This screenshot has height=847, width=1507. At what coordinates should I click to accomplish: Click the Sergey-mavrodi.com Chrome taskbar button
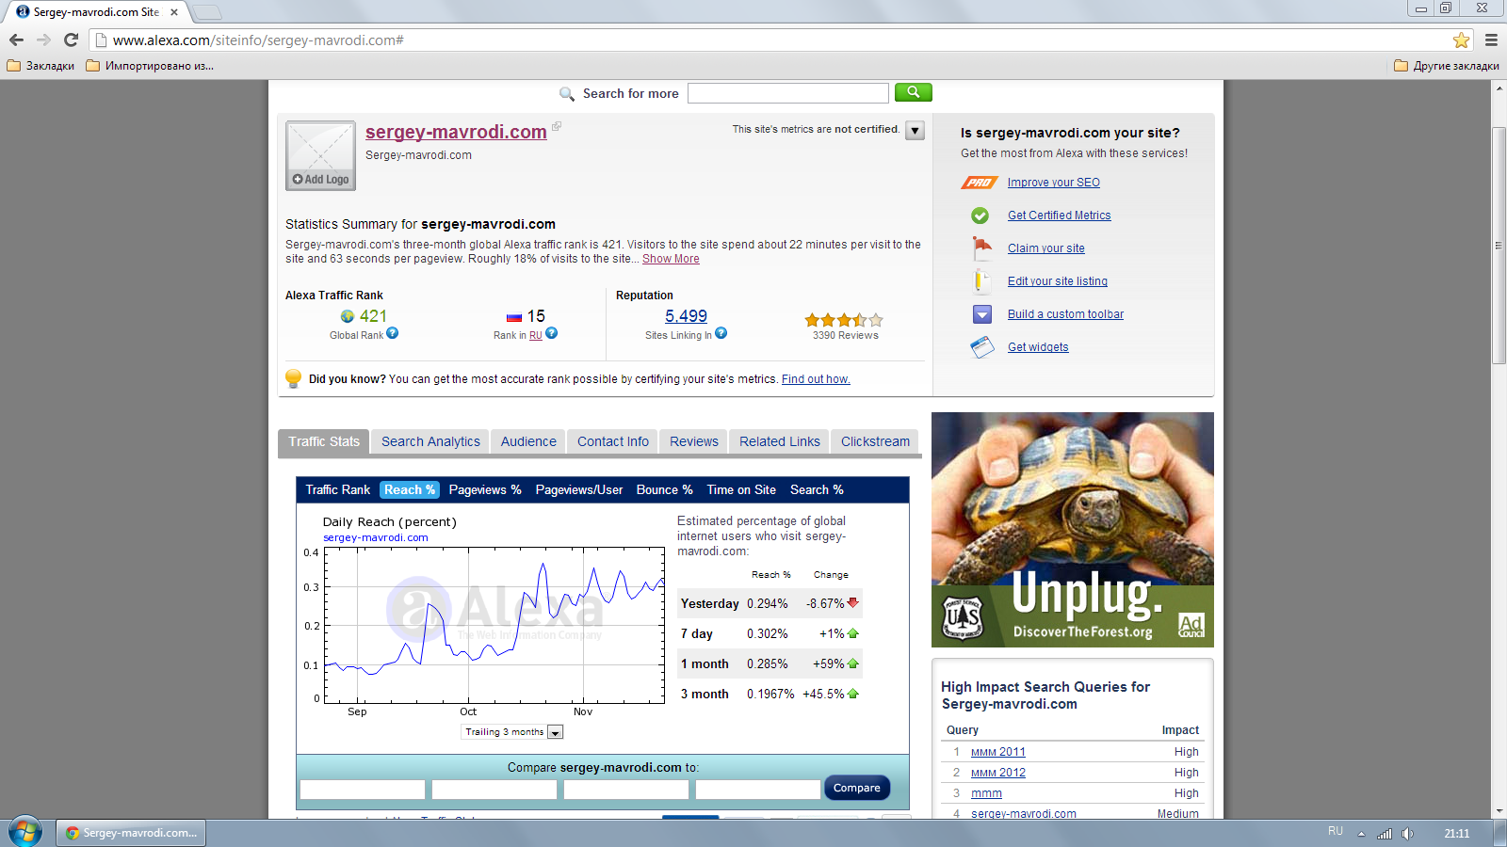(x=131, y=833)
